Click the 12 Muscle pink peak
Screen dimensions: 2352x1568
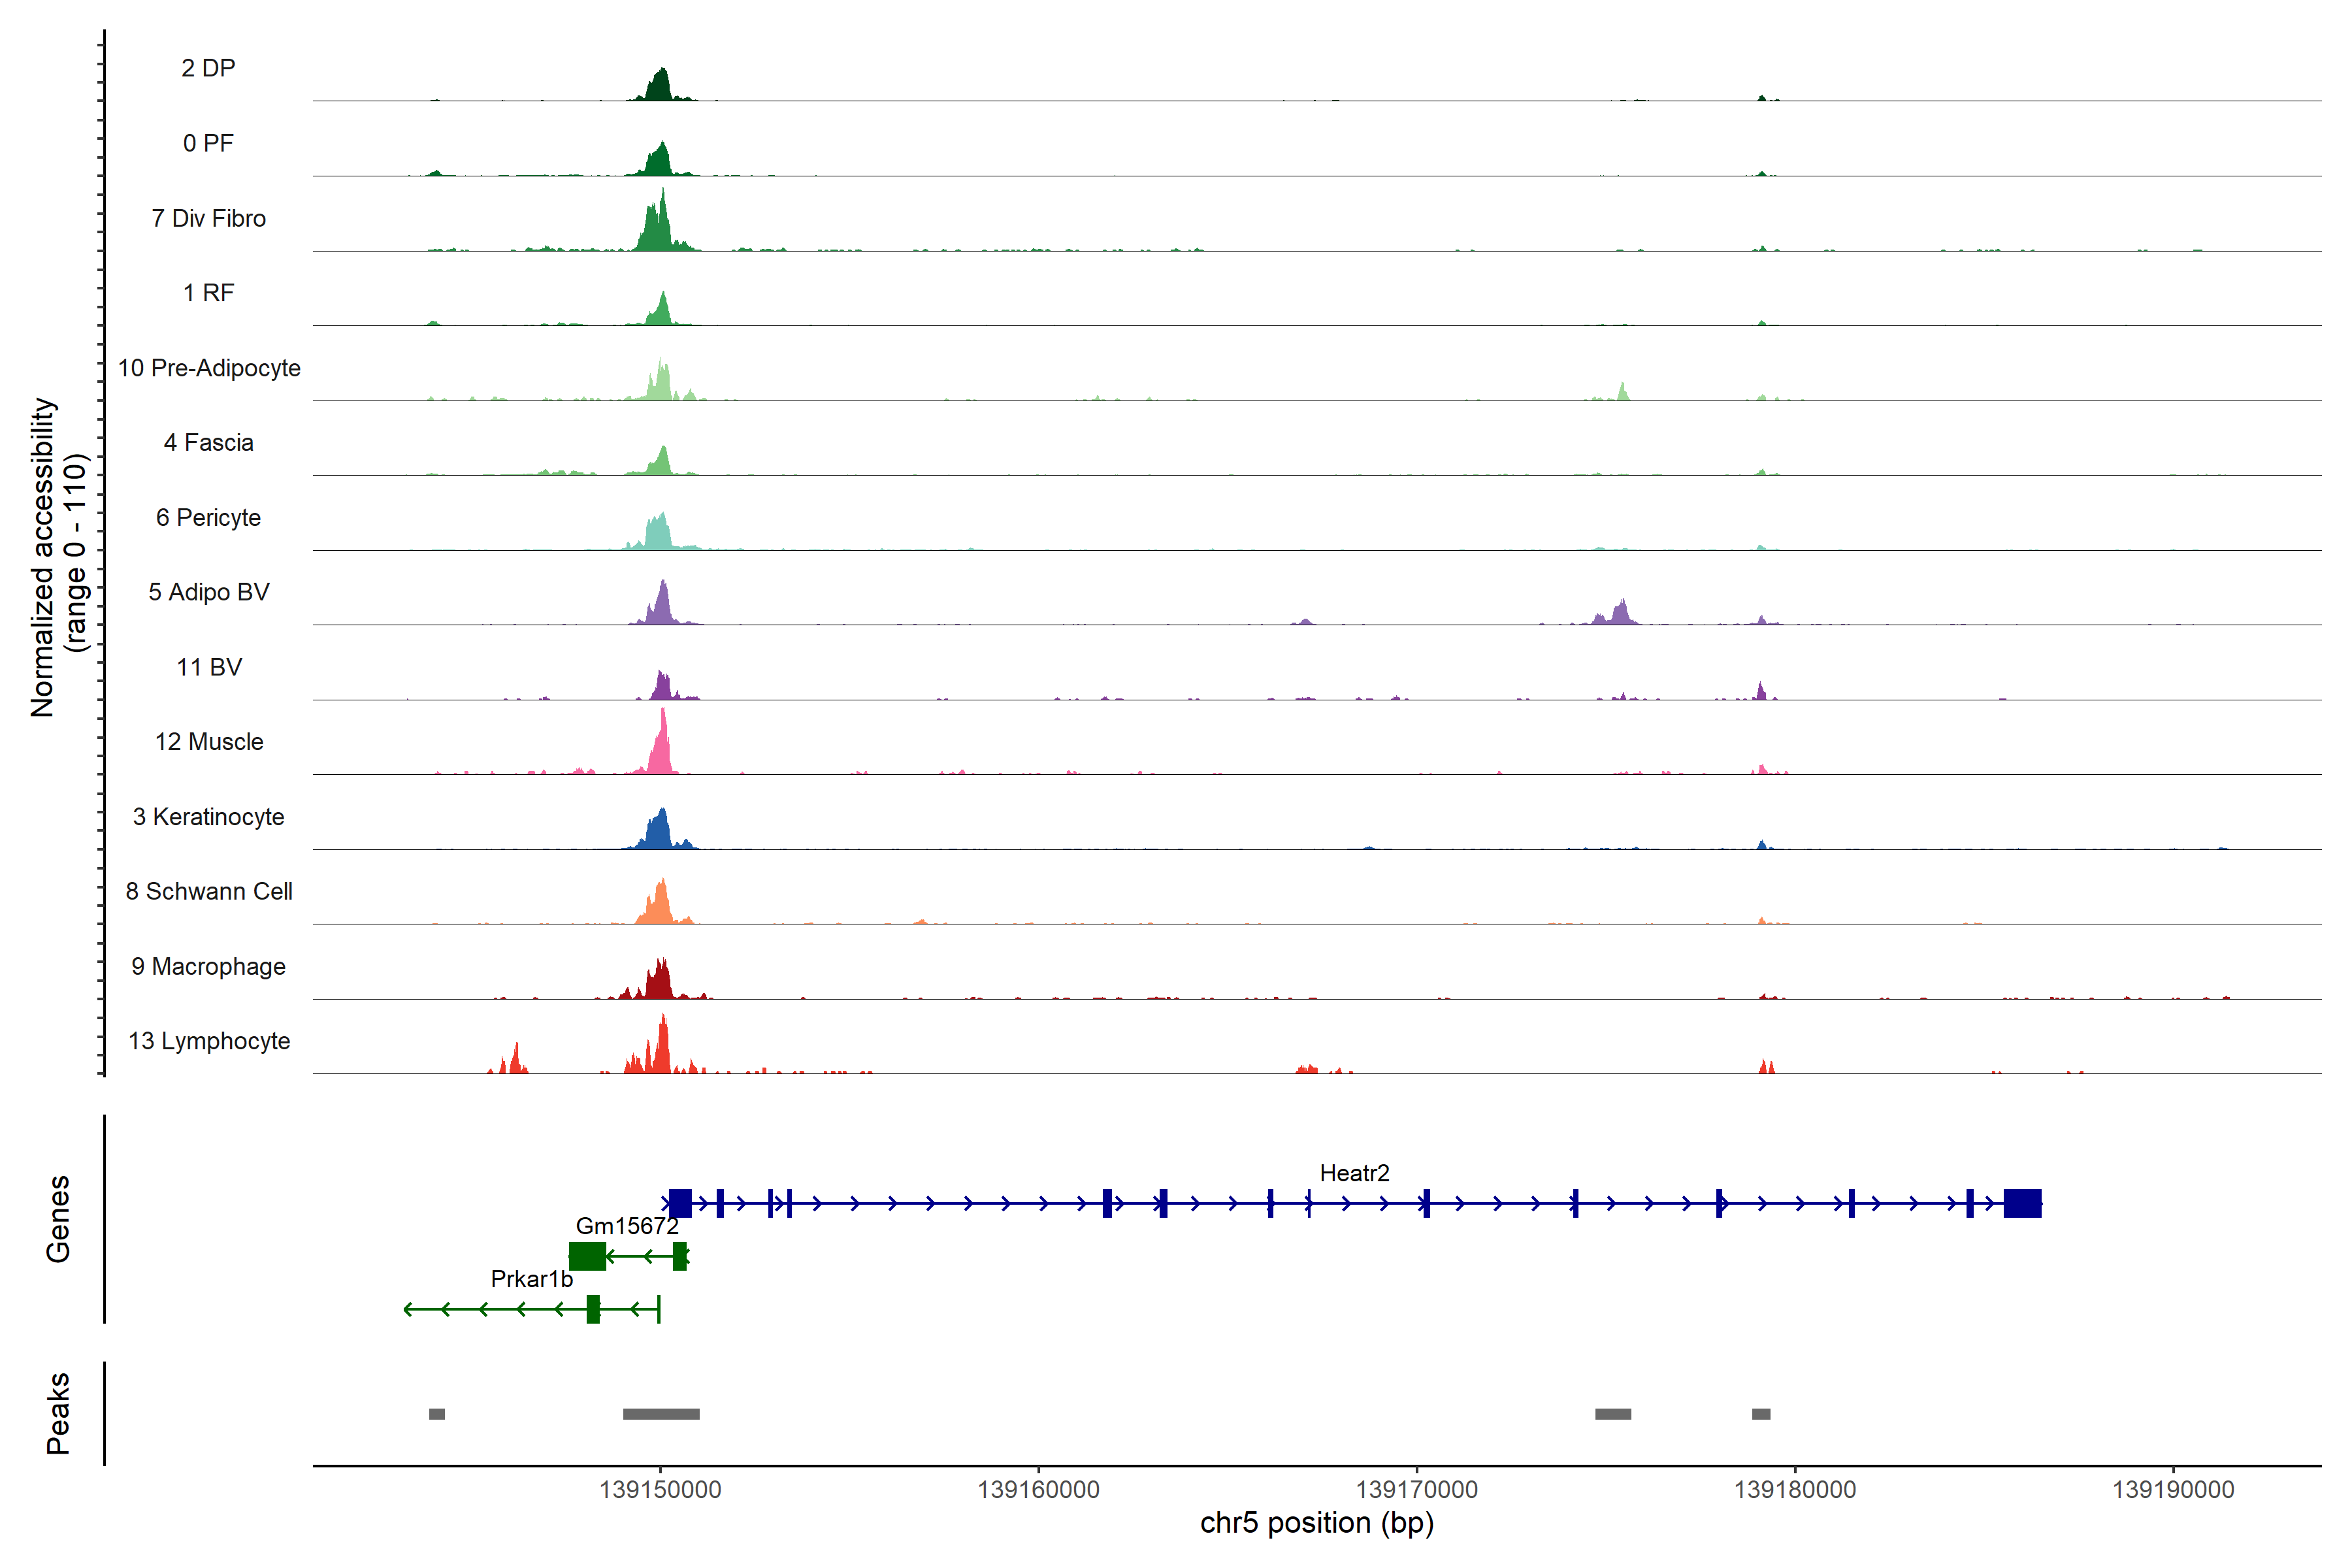click(661, 750)
